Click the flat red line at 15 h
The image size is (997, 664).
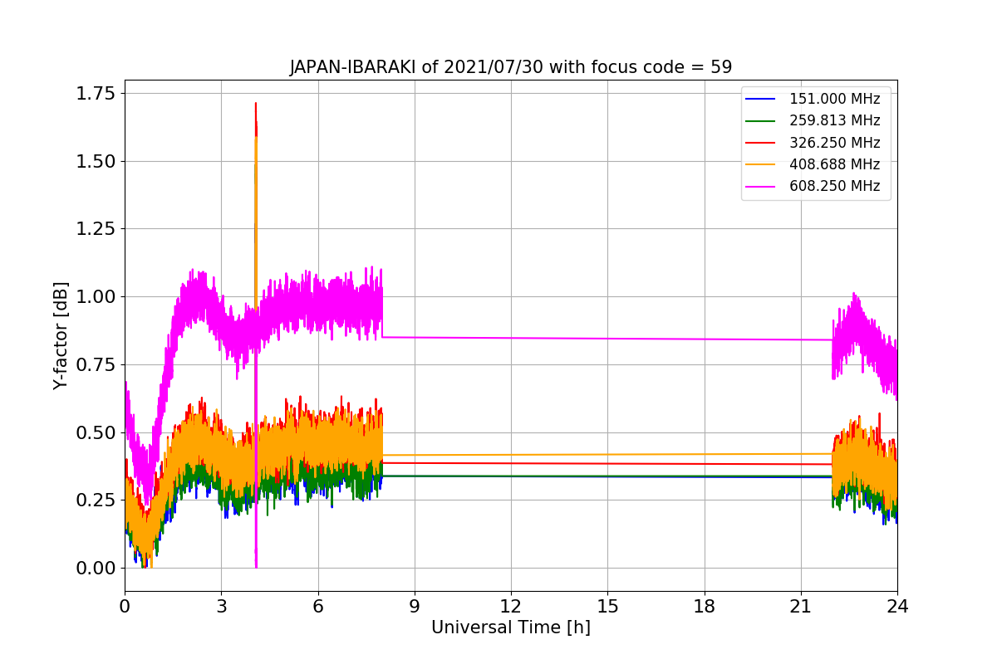[607, 464]
